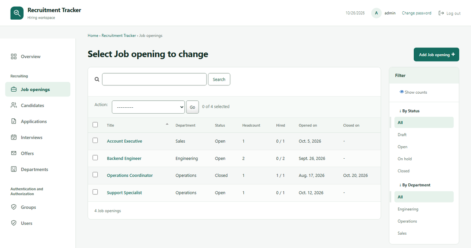Go to Candidates in the sidebar
Viewport: 471px width, 248px height.
pyautogui.click(x=38, y=105)
